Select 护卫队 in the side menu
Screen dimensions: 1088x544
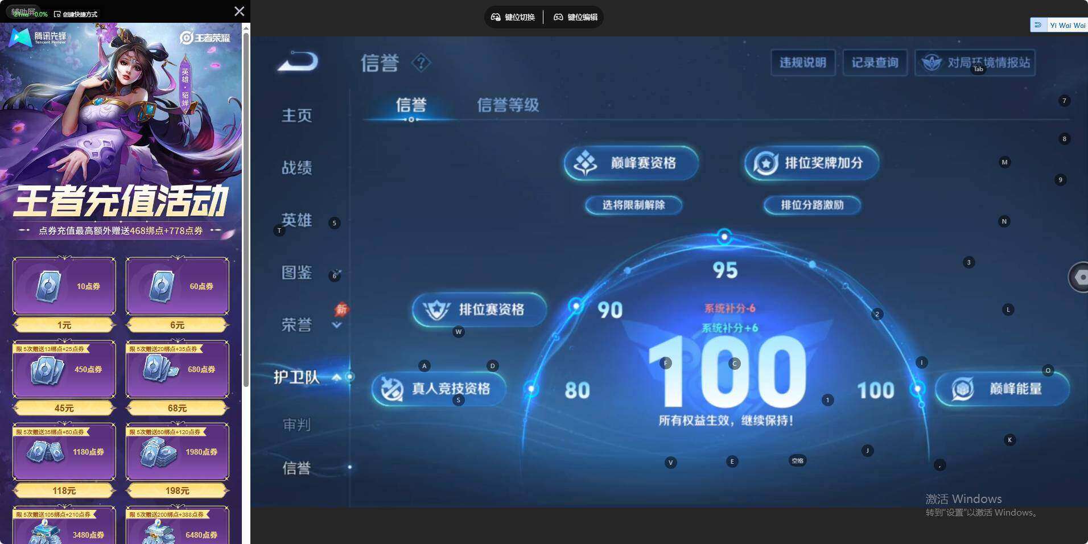(296, 377)
